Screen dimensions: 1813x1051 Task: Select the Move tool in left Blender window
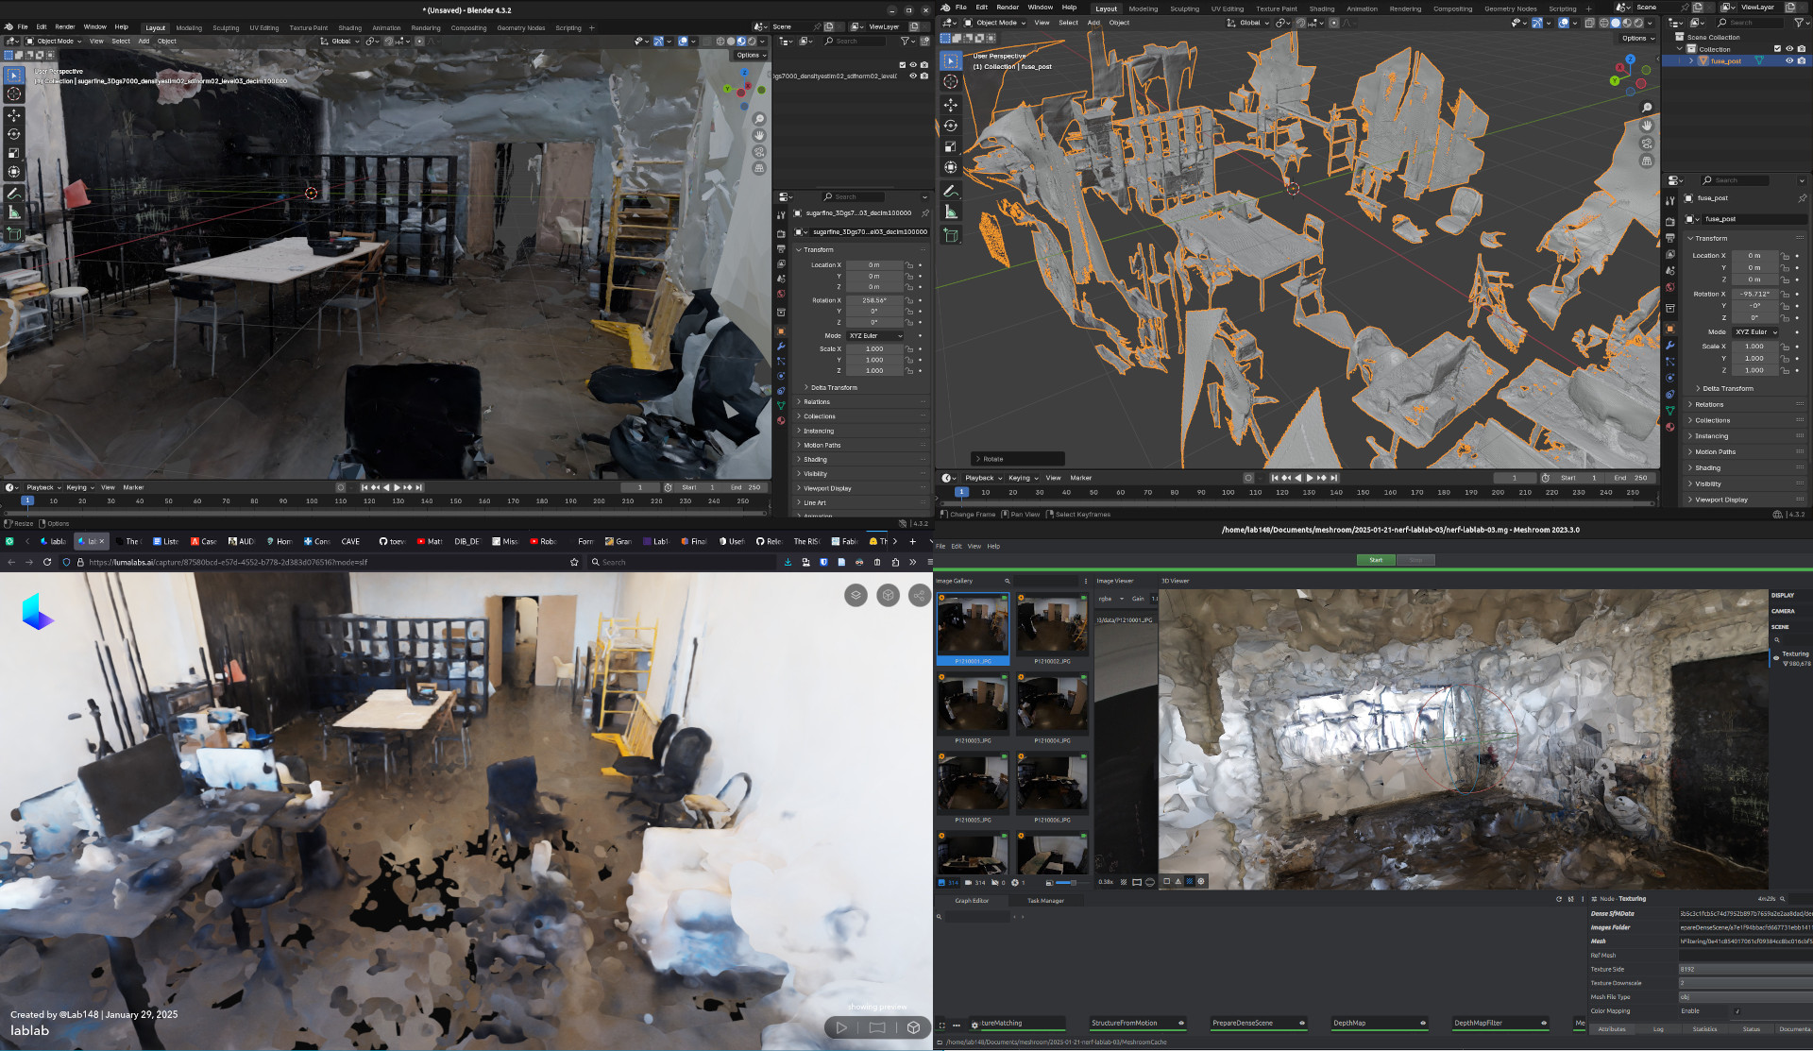coord(13,115)
